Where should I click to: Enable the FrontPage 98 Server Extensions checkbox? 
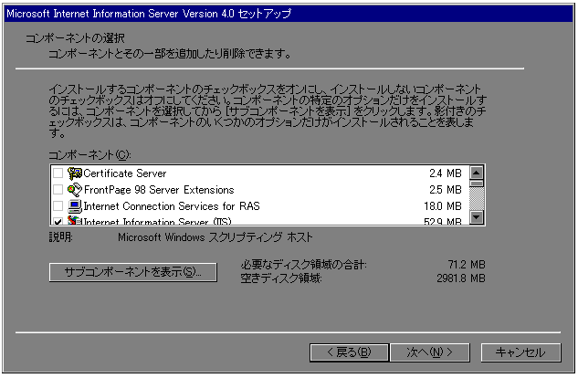pos(58,190)
